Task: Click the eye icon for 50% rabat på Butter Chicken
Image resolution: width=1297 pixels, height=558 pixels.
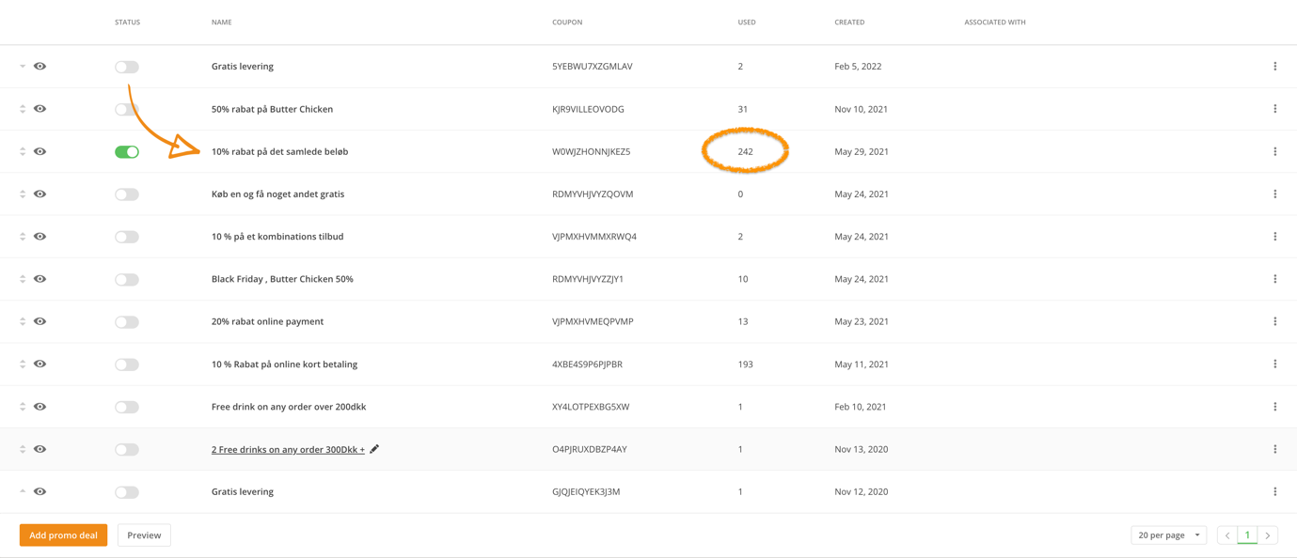Action: [x=40, y=109]
